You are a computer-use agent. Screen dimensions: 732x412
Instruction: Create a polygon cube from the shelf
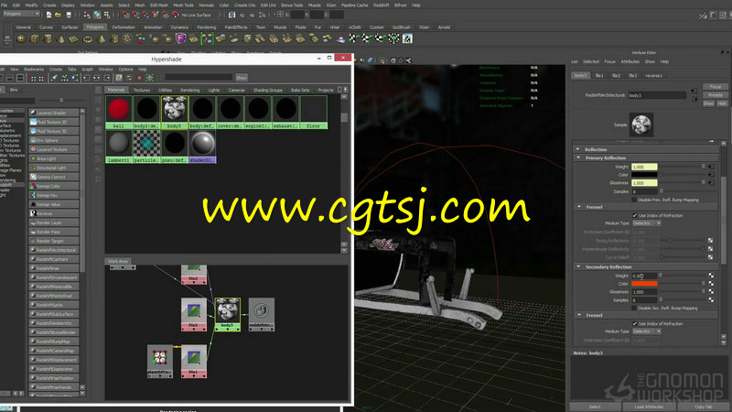(x=35, y=38)
